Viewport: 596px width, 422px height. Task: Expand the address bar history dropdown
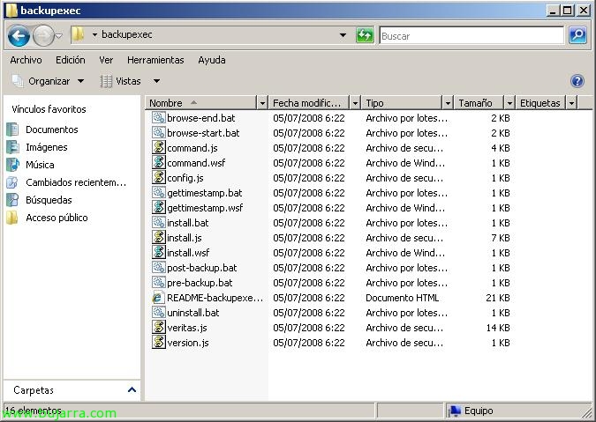[x=343, y=35]
